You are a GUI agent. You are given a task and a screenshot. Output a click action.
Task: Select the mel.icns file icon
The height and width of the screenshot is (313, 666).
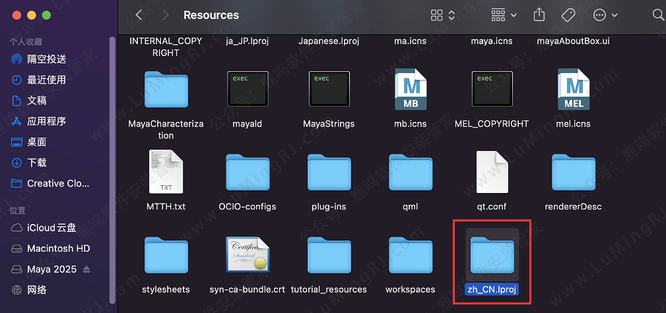573,89
